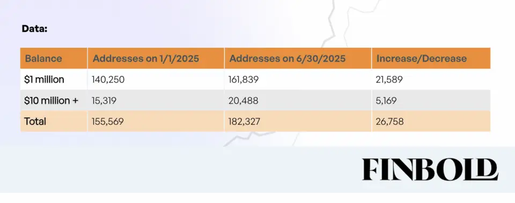The image size is (515, 203).
Task: Click the 182,327 total cell
Action: click(245, 122)
